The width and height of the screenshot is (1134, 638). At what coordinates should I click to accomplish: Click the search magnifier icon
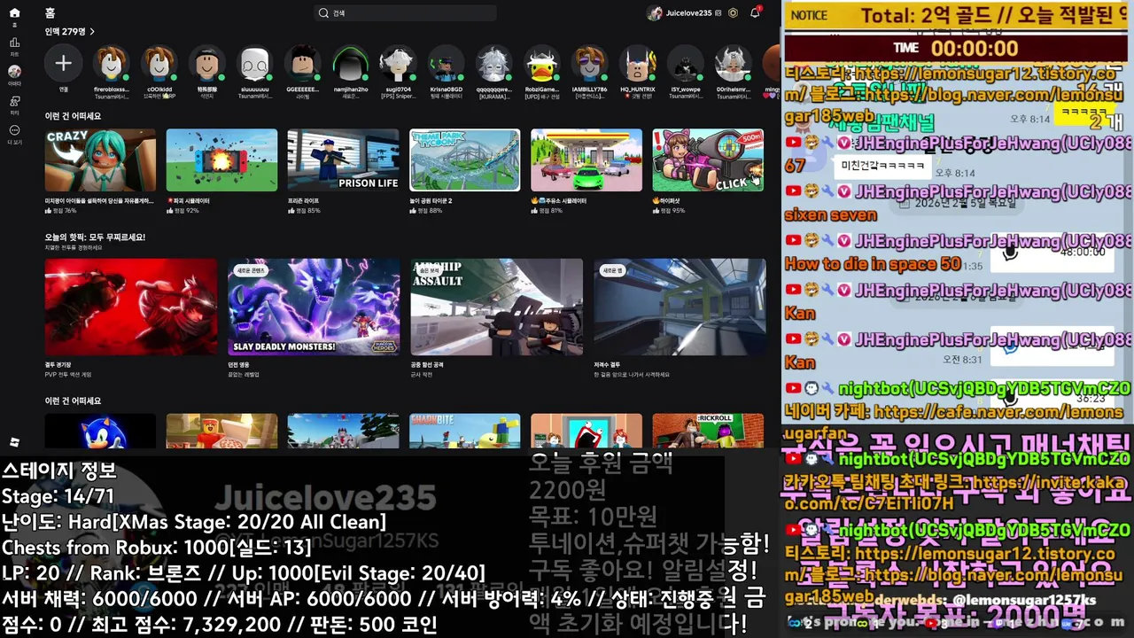click(x=323, y=13)
